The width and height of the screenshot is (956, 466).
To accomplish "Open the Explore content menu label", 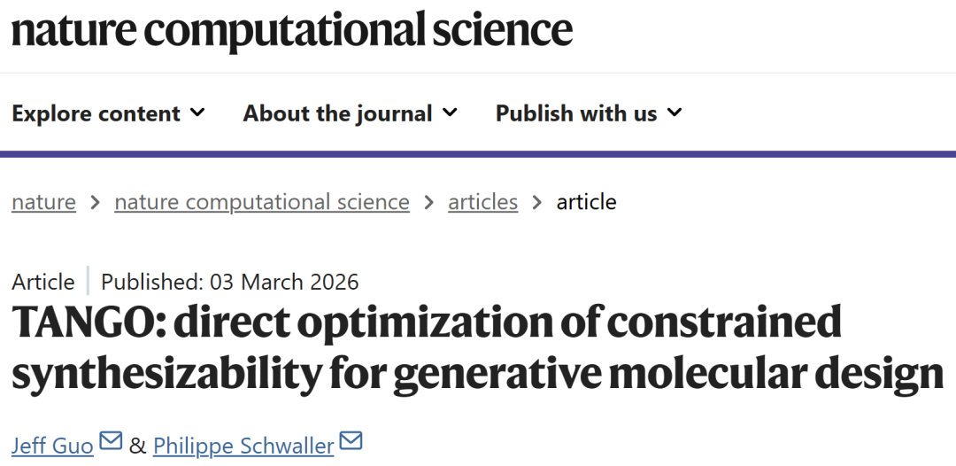I will [x=96, y=113].
